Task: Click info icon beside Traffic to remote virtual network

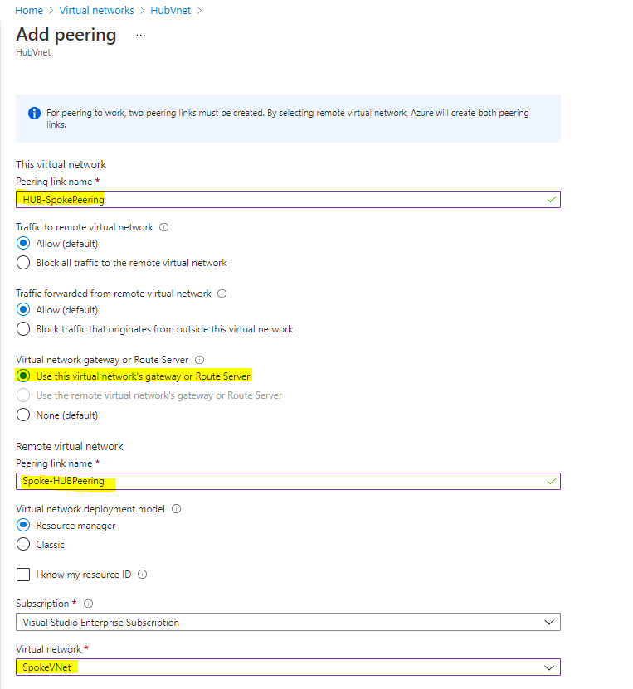Action: pos(163,227)
